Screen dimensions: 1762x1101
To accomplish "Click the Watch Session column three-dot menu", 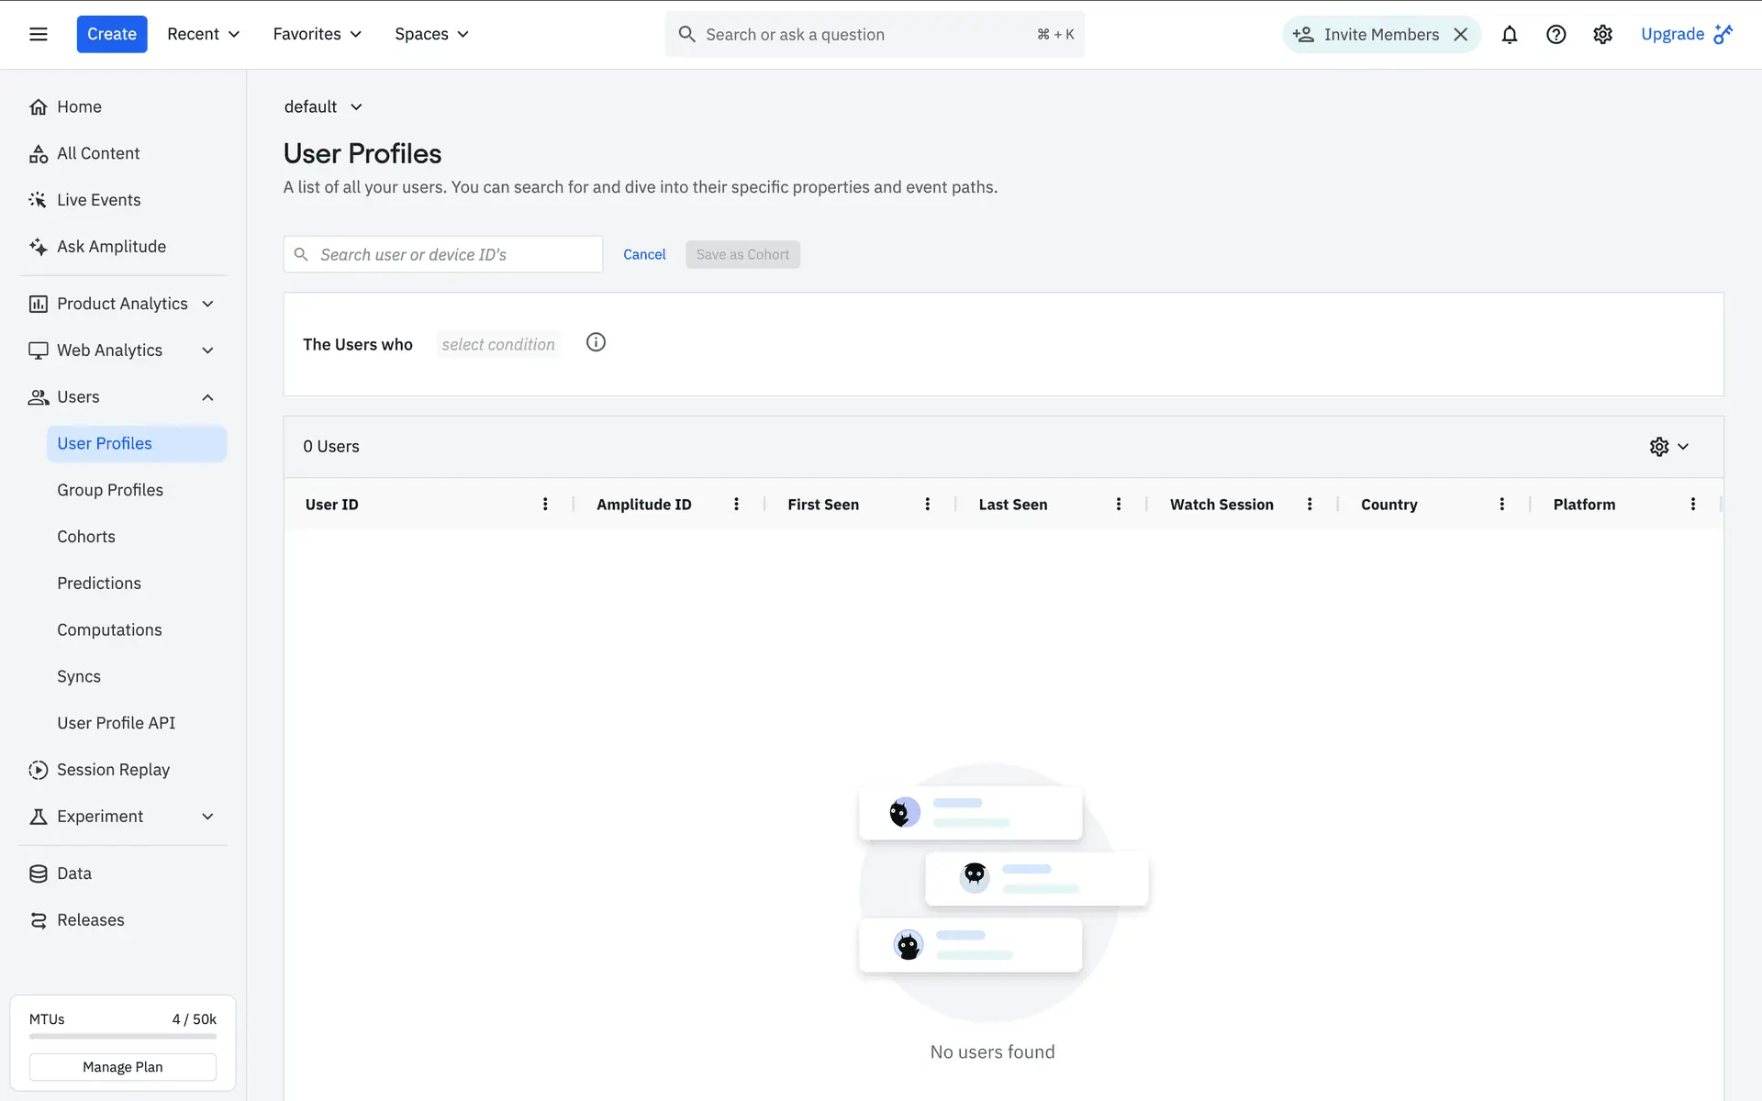I will (x=1310, y=504).
